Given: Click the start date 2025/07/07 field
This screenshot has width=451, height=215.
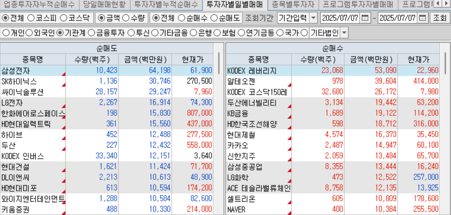Looking at the screenshot, I should click(x=340, y=18).
